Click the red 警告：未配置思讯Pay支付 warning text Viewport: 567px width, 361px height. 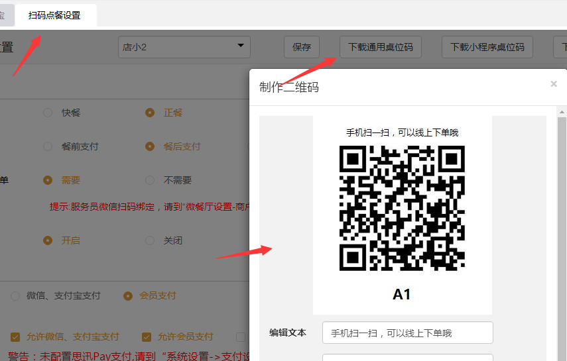[129, 356]
